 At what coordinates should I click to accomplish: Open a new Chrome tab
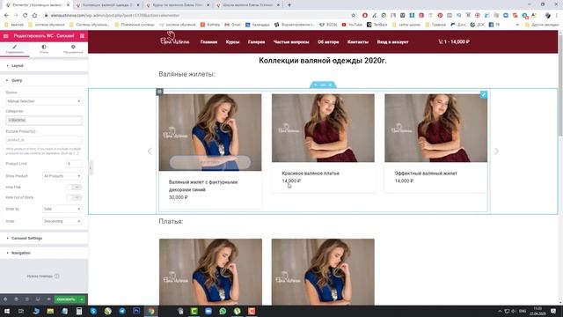point(289,5)
